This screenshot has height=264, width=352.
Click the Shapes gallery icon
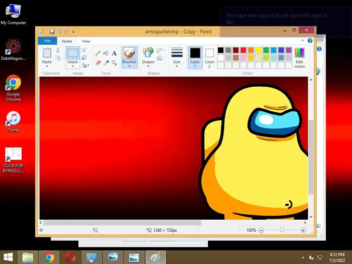(148, 53)
